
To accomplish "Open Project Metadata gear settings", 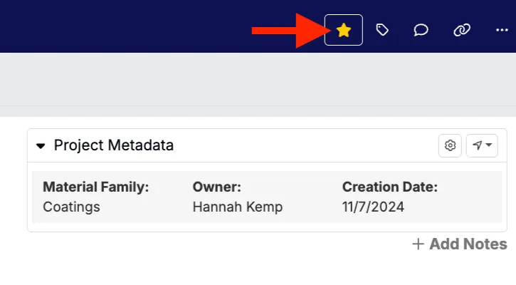I will 450,145.
